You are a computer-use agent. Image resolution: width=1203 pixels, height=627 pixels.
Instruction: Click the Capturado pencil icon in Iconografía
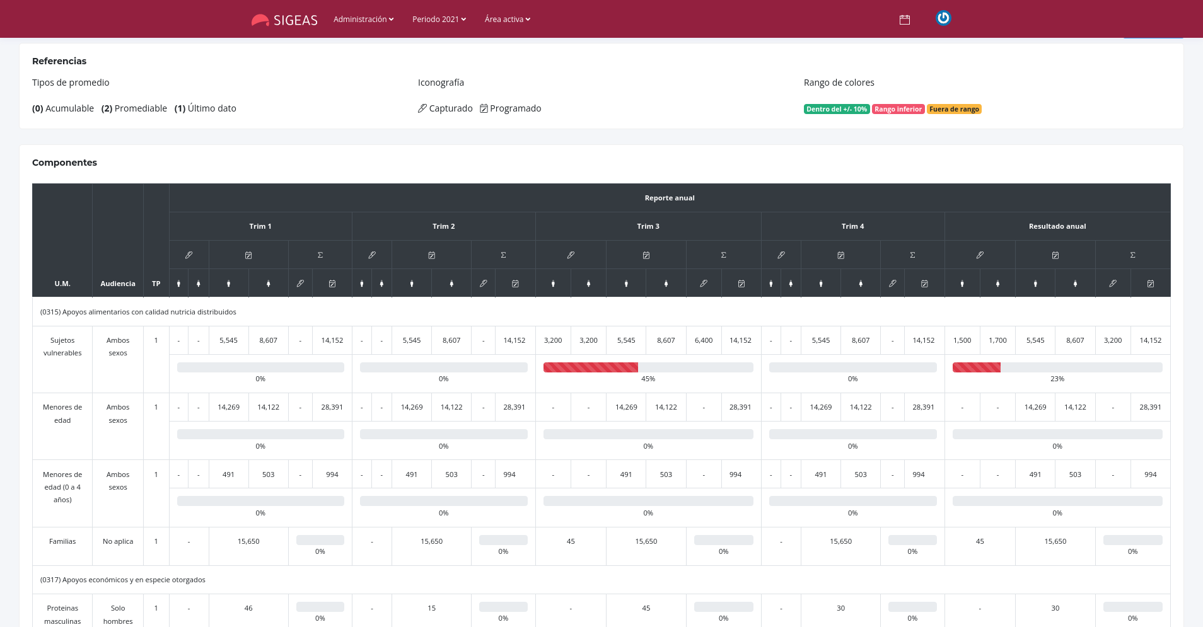[422, 108]
